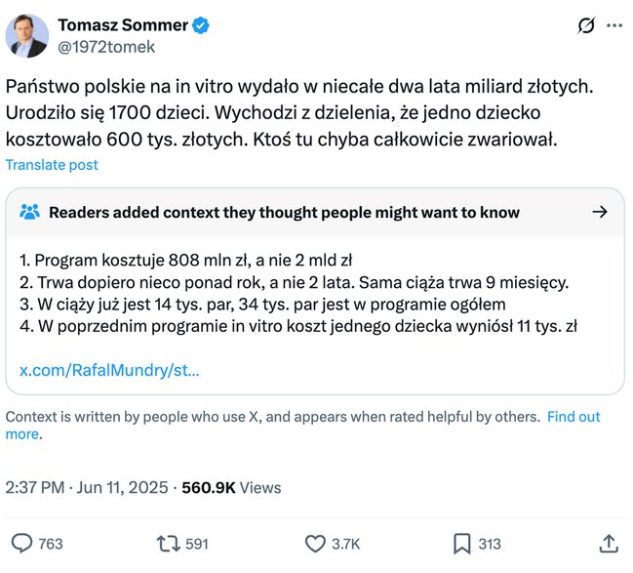633x573 pixels.
Task: Click the repost arrows icon
Action: (167, 544)
